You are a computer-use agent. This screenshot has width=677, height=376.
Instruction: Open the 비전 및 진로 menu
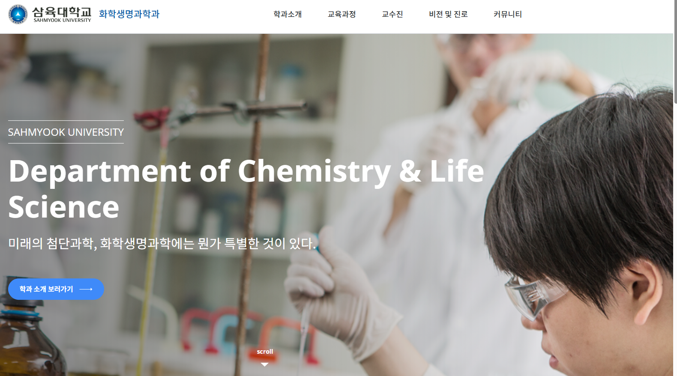coord(448,14)
